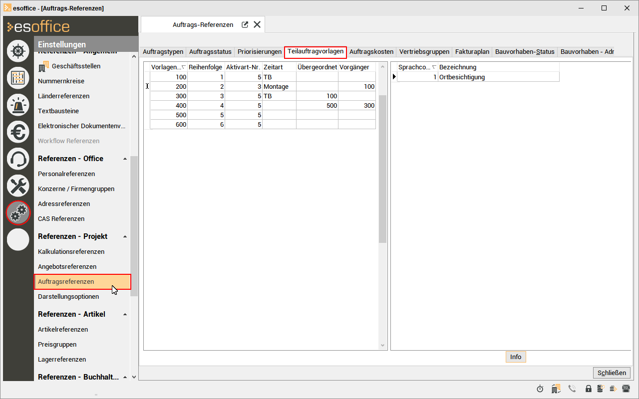Image resolution: width=639 pixels, height=399 pixels.
Task: Switch to the Auftragskosten tab
Action: (x=371, y=52)
